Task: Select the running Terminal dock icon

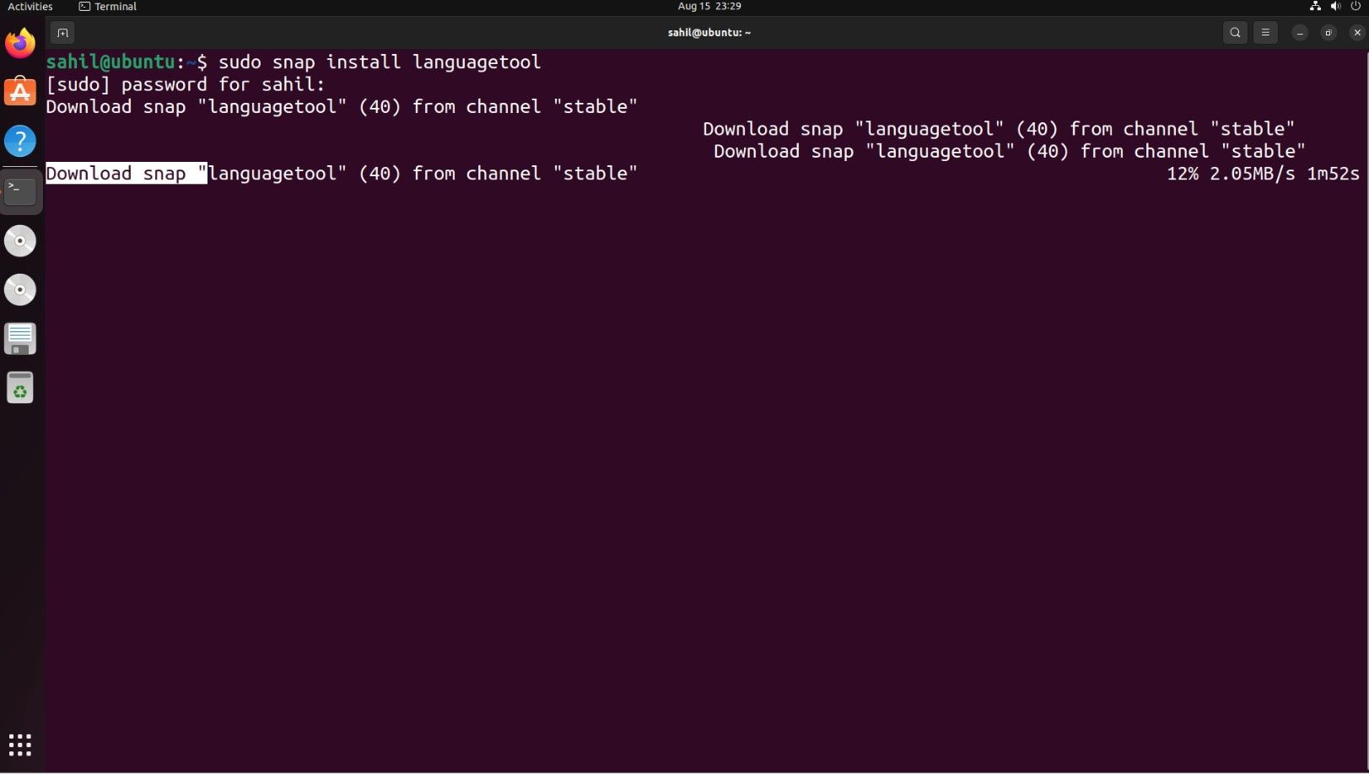Action: (x=20, y=191)
